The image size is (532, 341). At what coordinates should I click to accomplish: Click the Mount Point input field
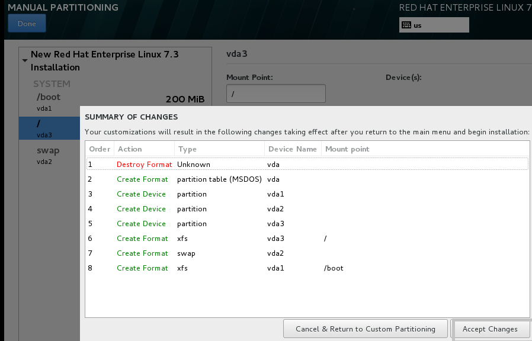(276, 94)
